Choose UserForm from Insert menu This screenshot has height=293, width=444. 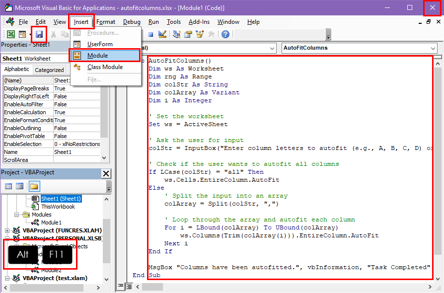106,44
